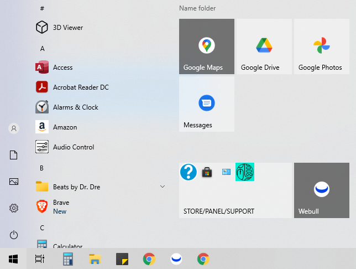The image size is (356, 269).
Task: Open Microsoft Store icon in the folder tile
Action: 207,172
